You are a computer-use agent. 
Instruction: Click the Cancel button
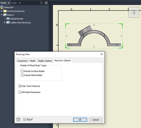pos(96,120)
